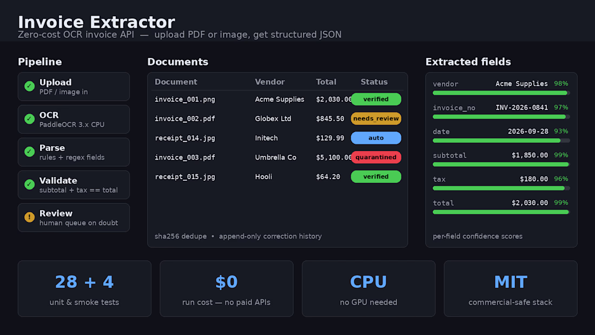Click the 'INV-2026-0841' extracted value

(x=522, y=108)
